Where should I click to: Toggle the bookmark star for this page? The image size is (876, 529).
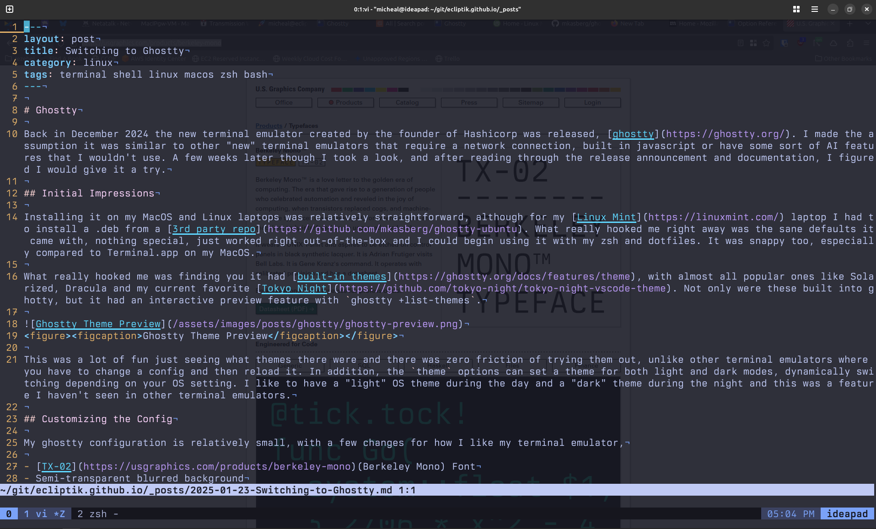click(x=766, y=42)
